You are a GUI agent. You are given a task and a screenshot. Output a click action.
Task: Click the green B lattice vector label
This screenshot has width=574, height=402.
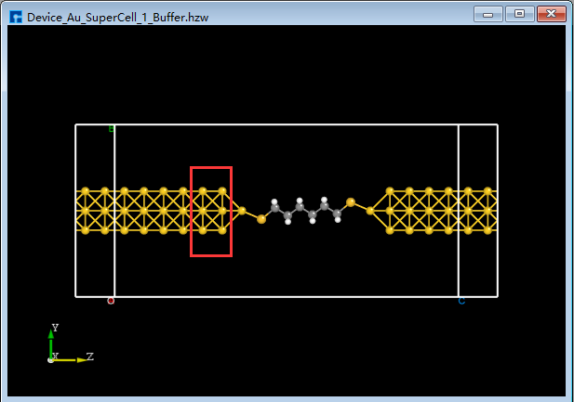tap(112, 129)
